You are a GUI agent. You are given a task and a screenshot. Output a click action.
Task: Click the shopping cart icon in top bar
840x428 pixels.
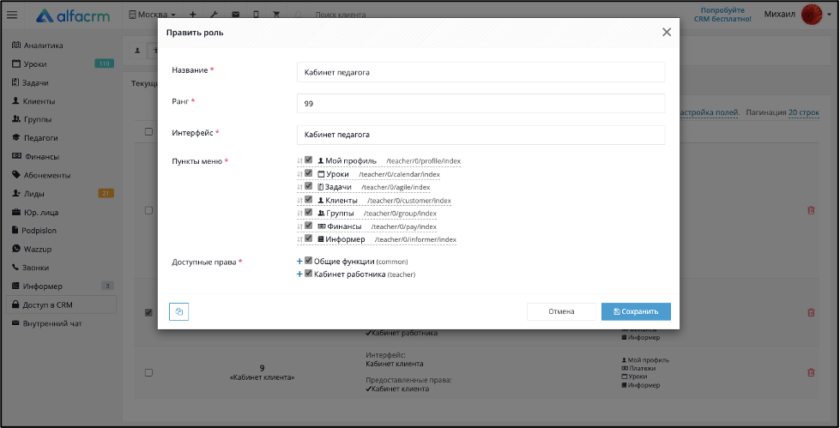tap(276, 15)
